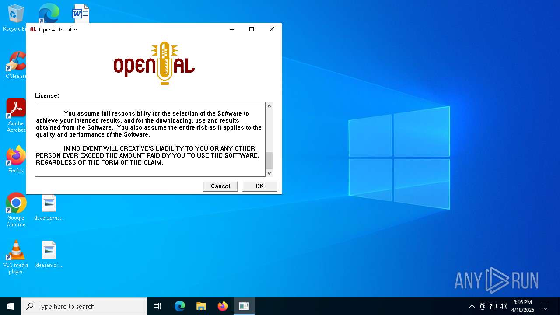Click OK to accept the OpenAL license
Screen dimensions: 560x315
tap(260, 186)
